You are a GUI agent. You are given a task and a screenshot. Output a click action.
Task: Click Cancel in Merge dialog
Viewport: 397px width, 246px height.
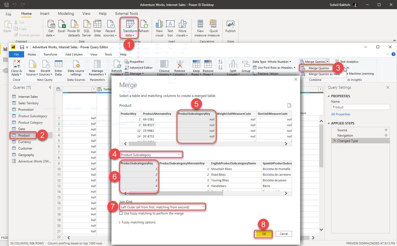pyautogui.click(x=284, y=234)
